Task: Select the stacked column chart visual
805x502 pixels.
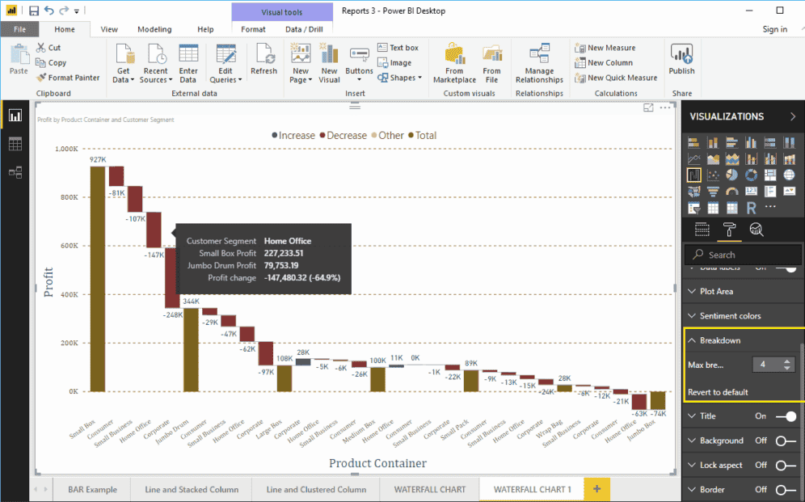Action: pos(713,143)
